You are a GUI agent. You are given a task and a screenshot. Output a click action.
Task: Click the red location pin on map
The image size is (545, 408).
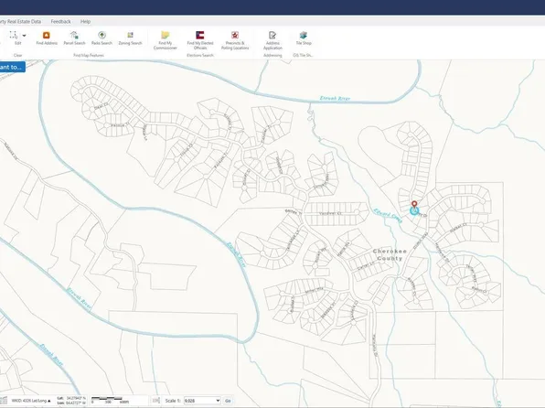click(x=414, y=204)
